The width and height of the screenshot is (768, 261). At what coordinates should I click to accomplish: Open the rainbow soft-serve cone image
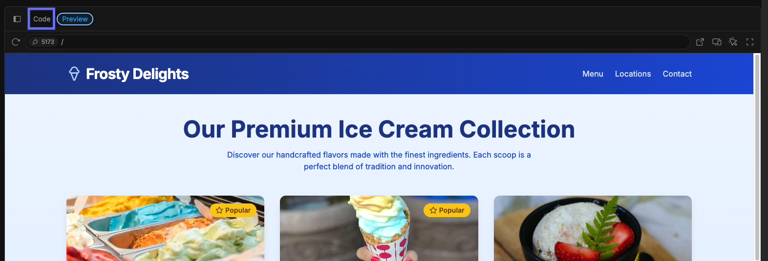point(379,228)
